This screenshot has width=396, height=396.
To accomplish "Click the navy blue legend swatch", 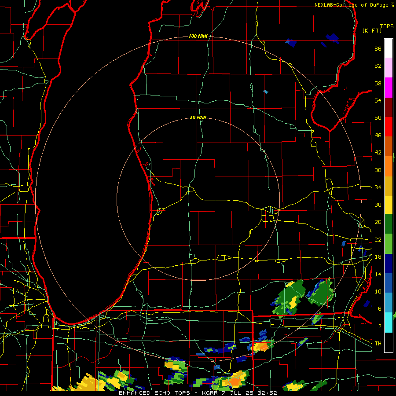I will (x=389, y=264).
